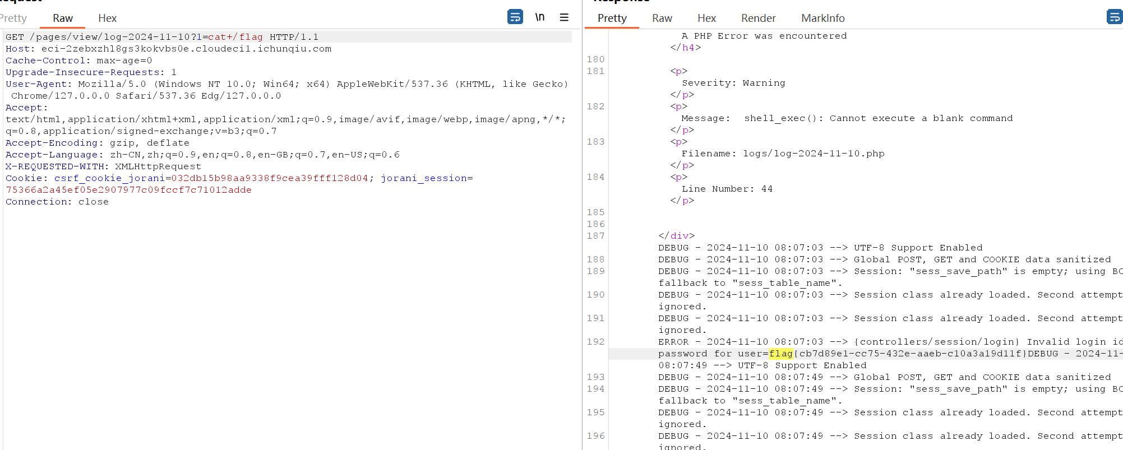This screenshot has width=1123, height=450.
Task: Click response line number 196
Action: tap(595, 436)
